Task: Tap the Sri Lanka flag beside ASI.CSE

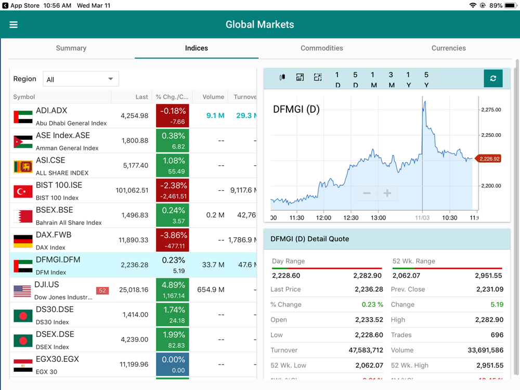Action: 23,166
